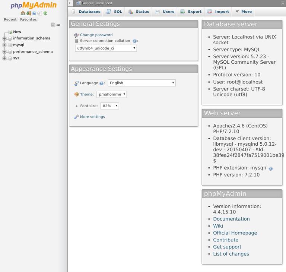Screen dimensions: 286x272
Task: Select the performance_schema database in tree
Action: tap(33, 51)
